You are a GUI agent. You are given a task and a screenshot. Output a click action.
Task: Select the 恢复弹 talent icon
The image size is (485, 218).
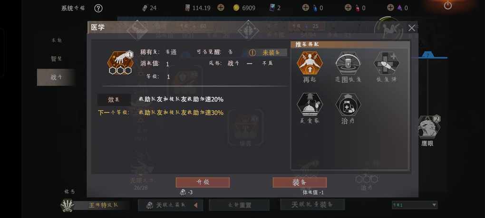click(x=386, y=63)
